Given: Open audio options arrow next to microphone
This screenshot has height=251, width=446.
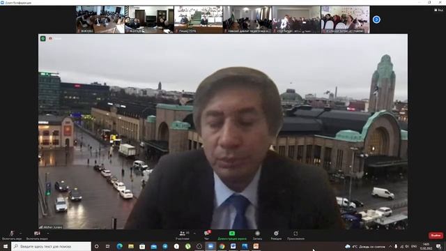Looking at the screenshot, I should (x=20, y=234).
